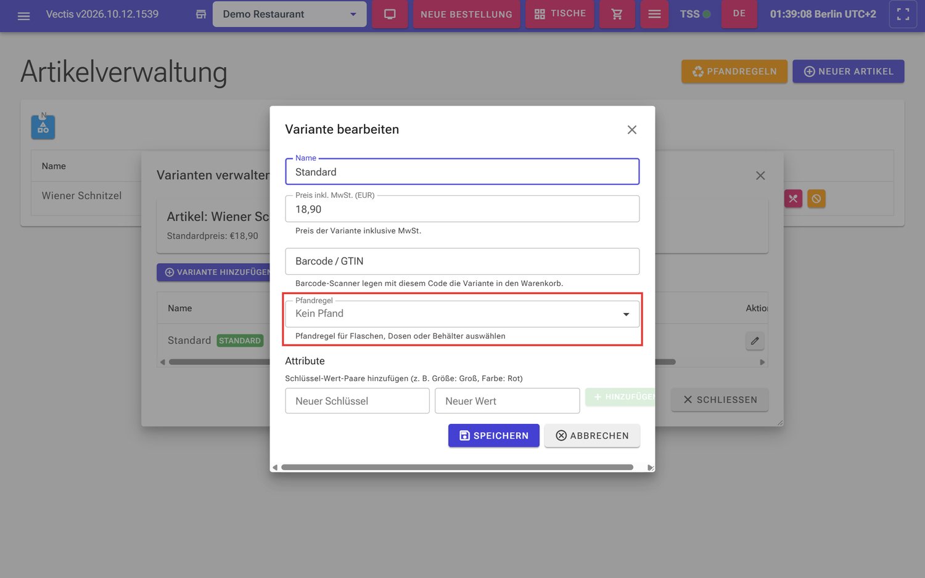The image size is (925, 578).
Task: Click the blue category shapes icon
Action: pyautogui.click(x=43, y=127)
